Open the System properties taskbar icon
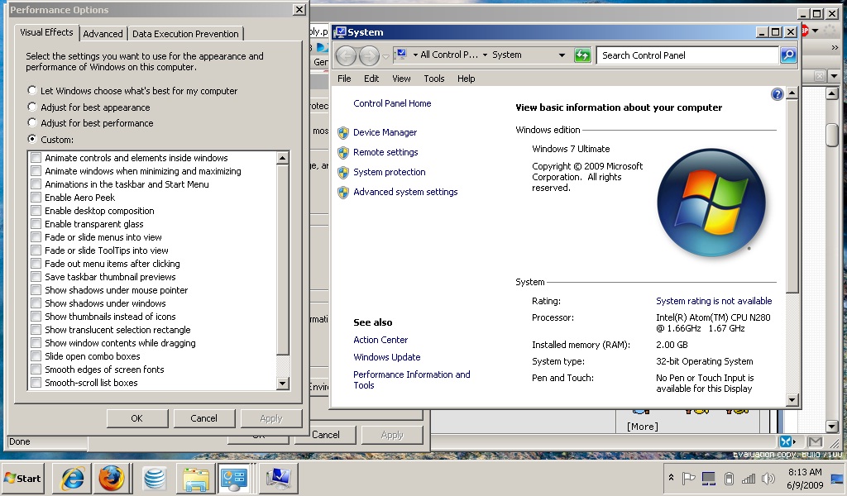The image size is (847, 496). coord(279,478)
